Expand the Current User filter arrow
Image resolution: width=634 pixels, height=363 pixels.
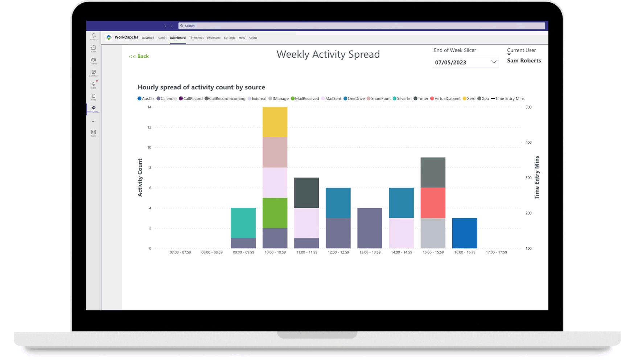[509, 55]
